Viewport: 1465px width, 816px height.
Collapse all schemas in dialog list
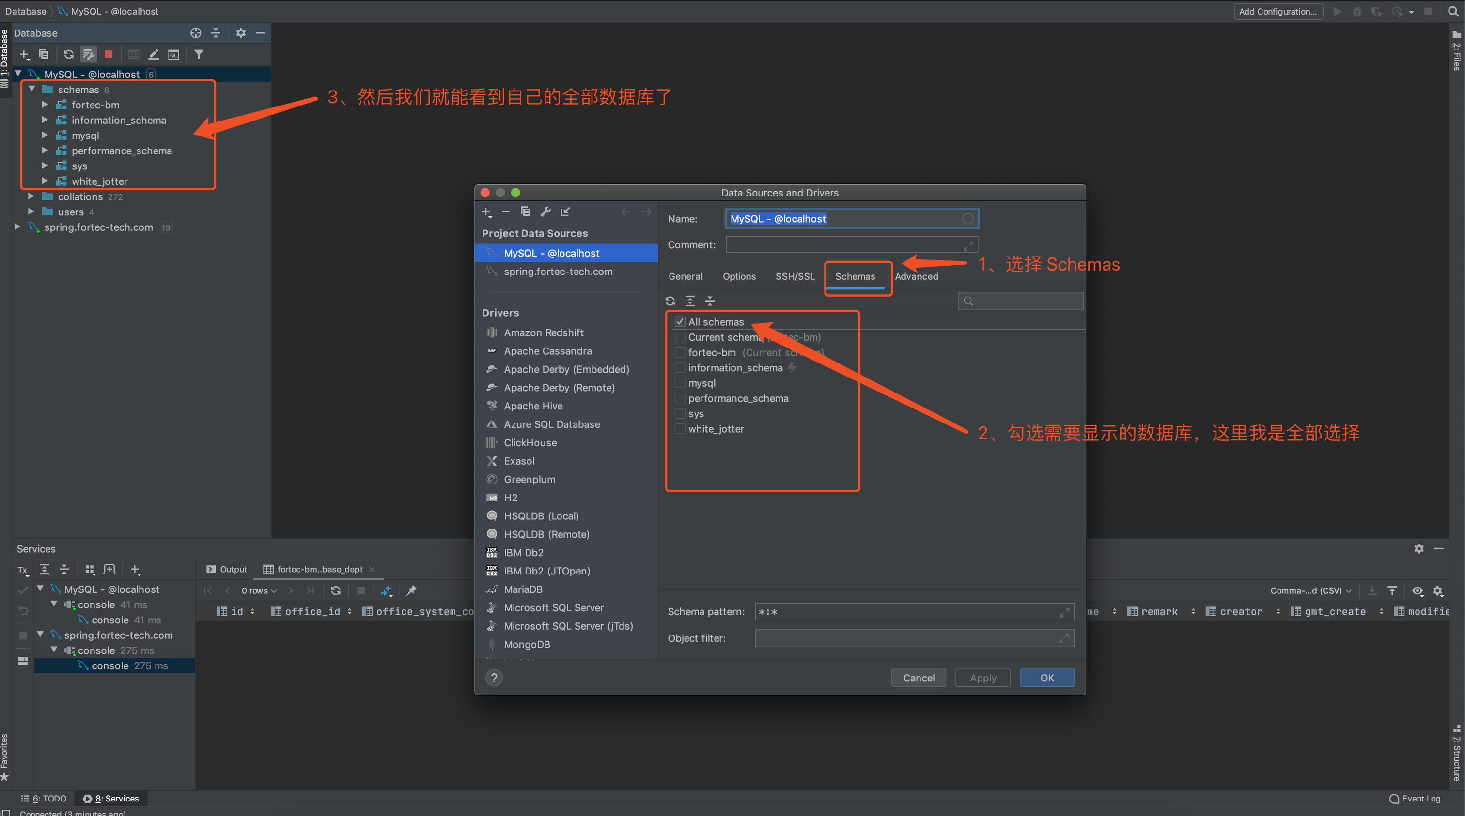(x=710, y=301)
